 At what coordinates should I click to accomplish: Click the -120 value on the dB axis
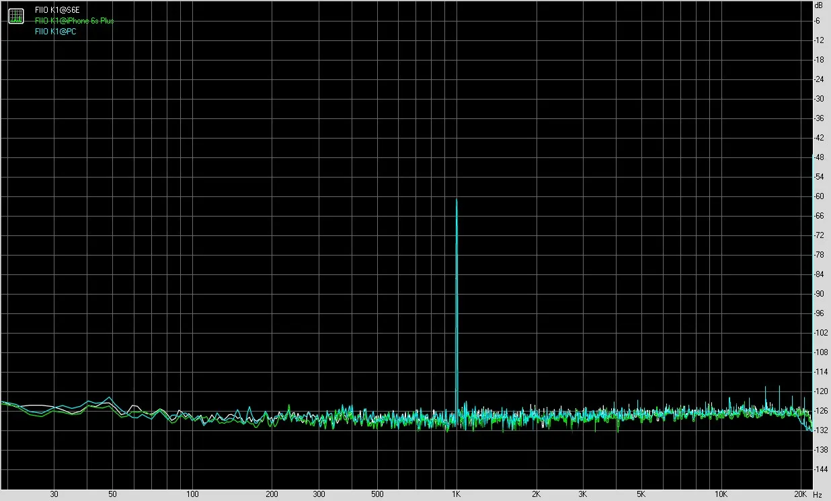pos(820,391)
